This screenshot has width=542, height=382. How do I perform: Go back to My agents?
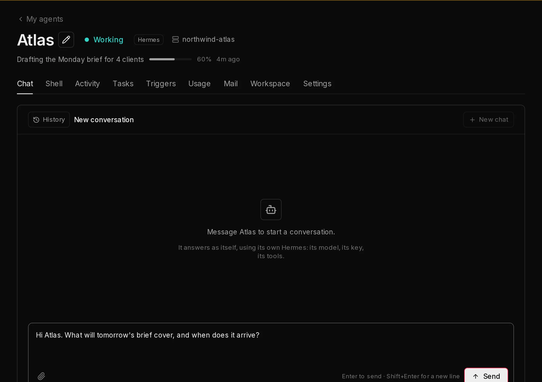click(x=41, y=19)
